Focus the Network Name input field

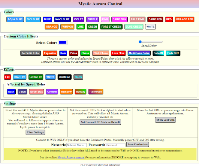pyautogui.click(x=76, y=145)
